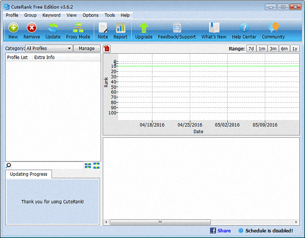The width and height of the screenshot is (305, 238).
Task: Select the 7d range toggle
Action: click(251, 49)
